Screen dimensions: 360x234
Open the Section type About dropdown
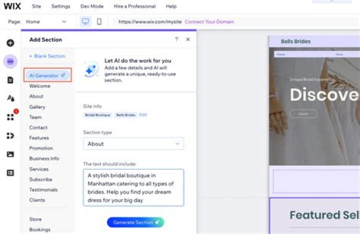(x=133, y=144)
